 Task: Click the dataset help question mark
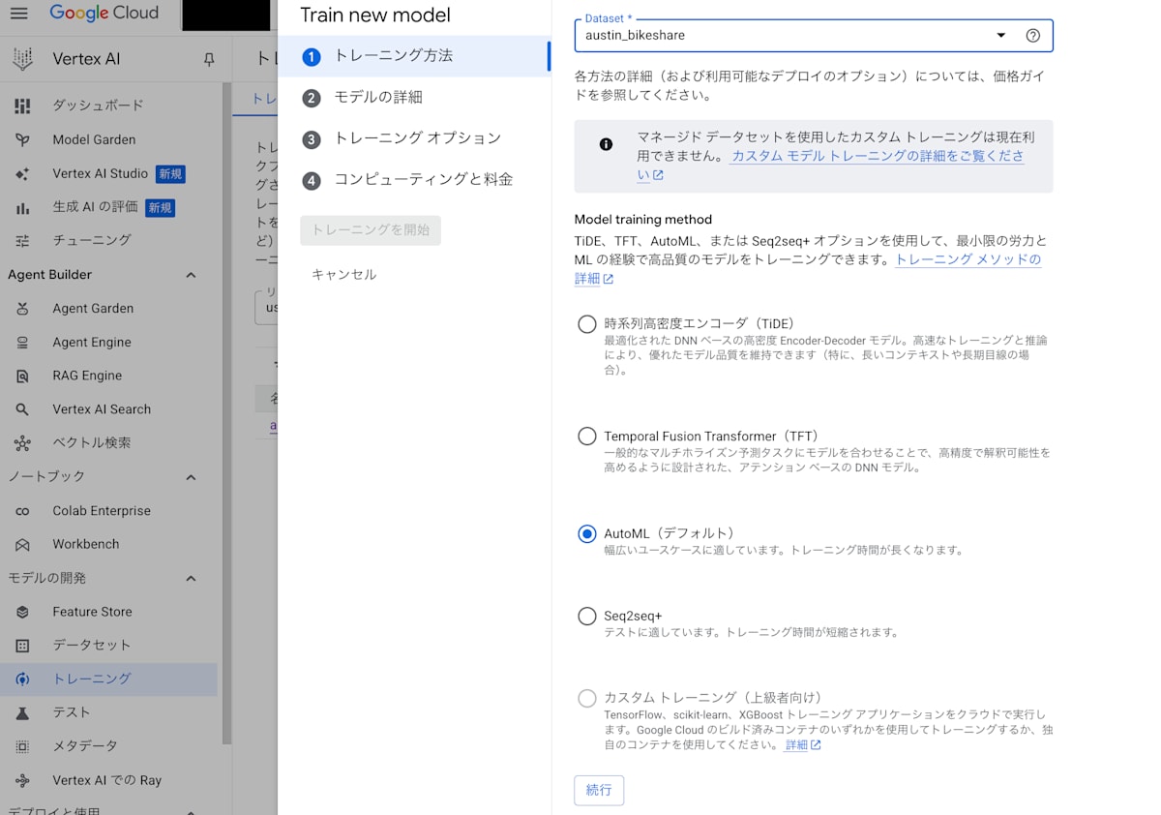click(x=1032, y=35)
